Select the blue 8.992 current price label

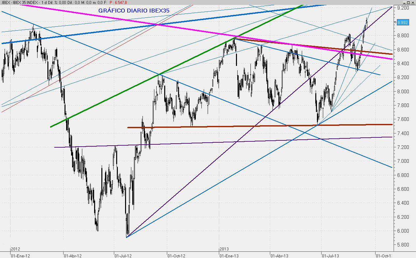[x=403, y=22]
